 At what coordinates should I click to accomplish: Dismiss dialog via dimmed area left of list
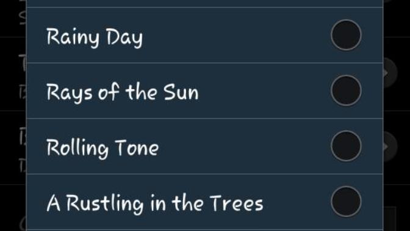tap(13, 116)
